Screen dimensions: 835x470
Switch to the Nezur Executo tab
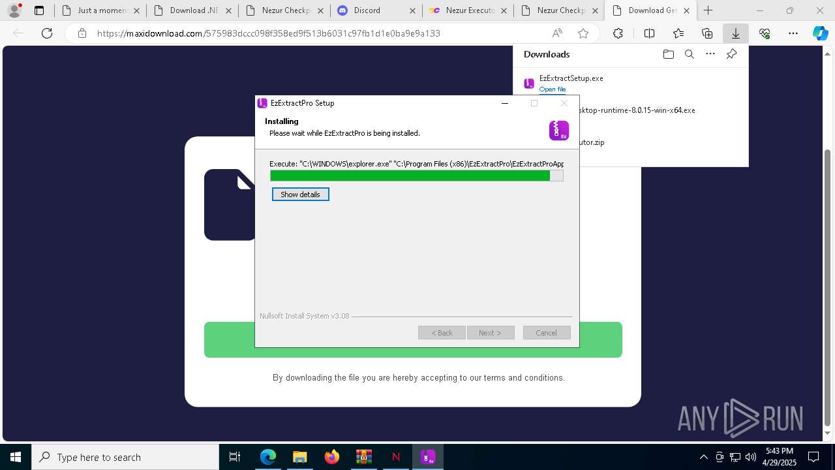point(468,10)
